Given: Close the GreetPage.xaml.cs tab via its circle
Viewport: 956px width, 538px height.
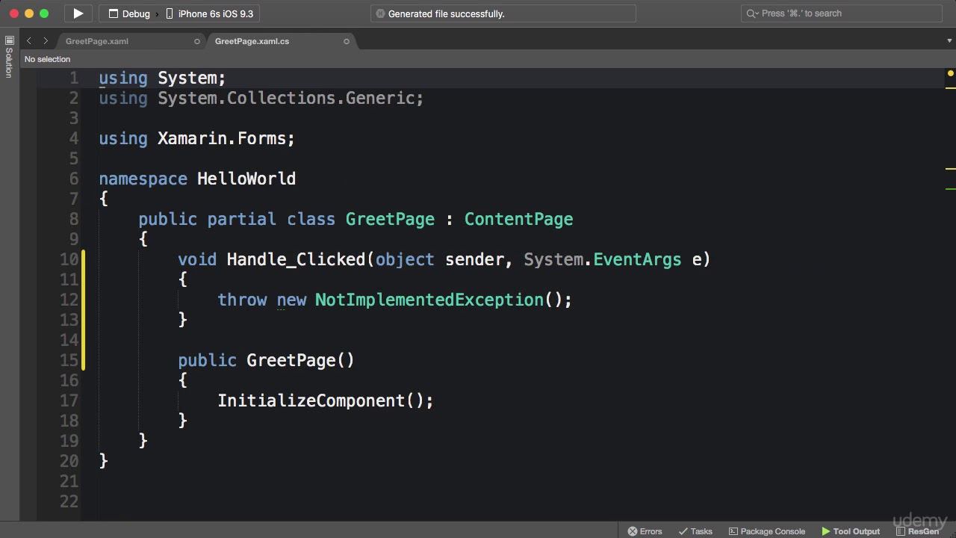Looking at the screenshot, I should click(x=347, y=41).
